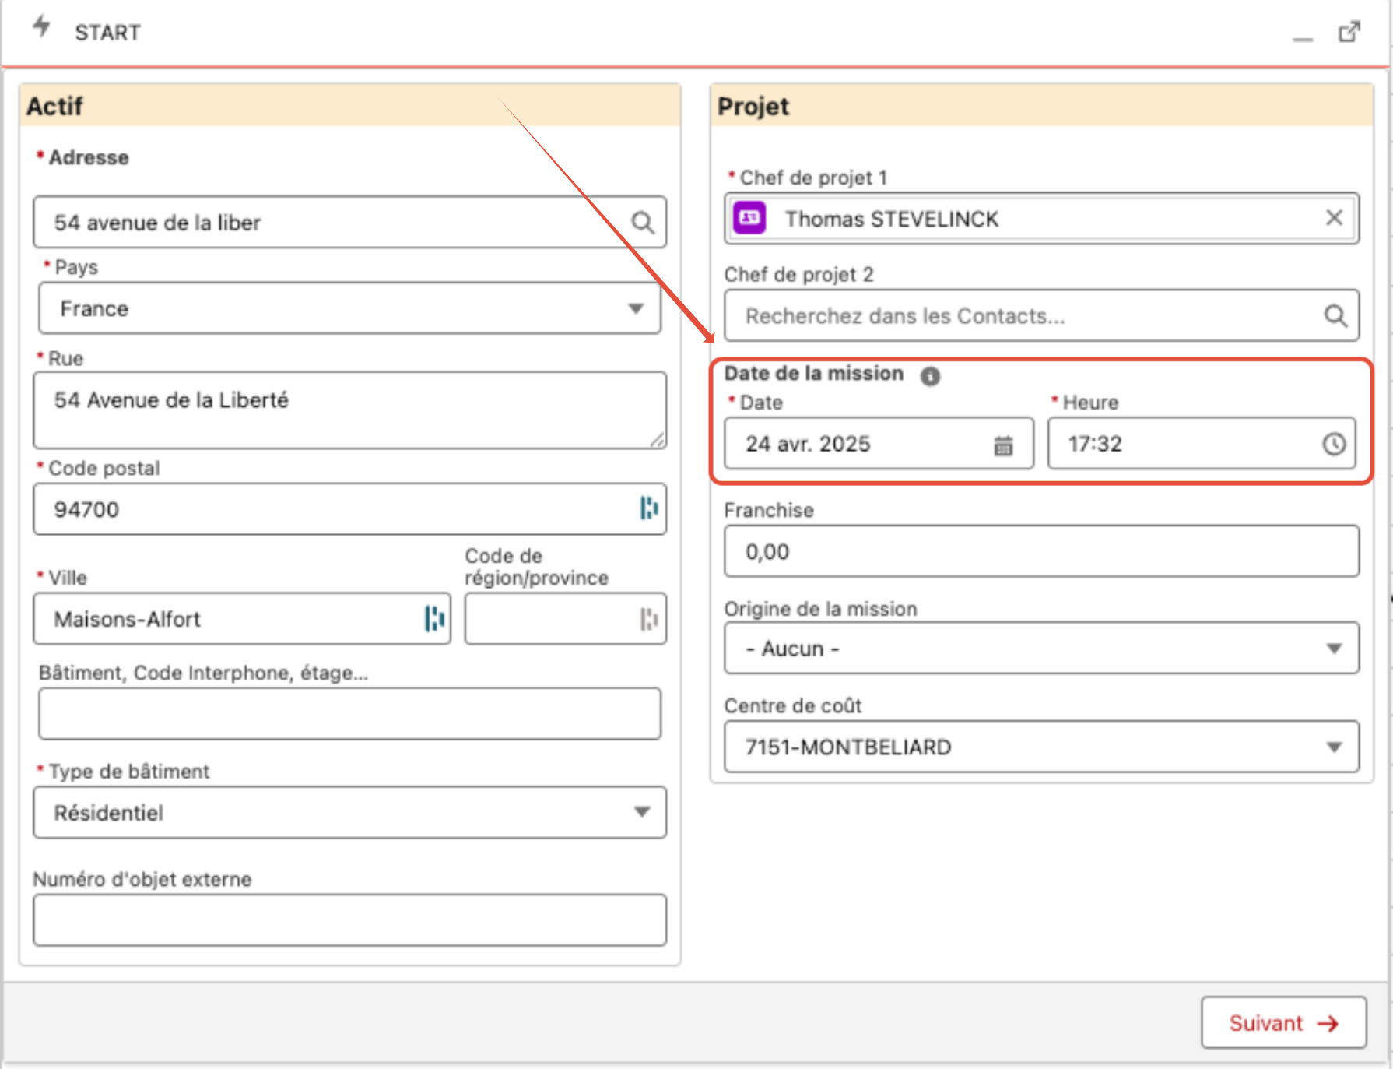
Task: Click the START title text
Action: pos(107,33)
